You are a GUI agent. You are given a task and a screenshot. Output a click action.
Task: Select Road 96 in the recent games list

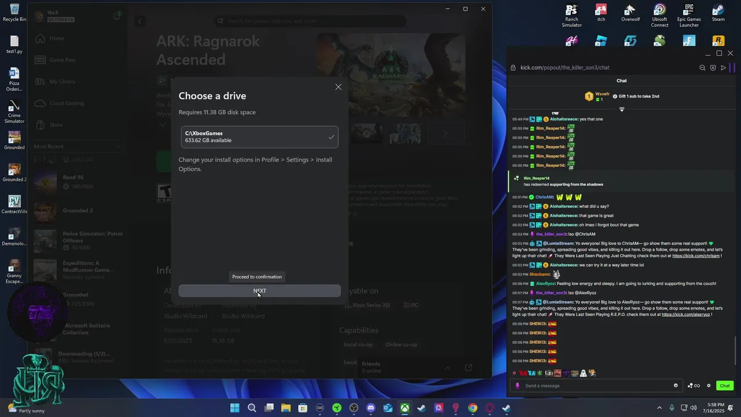tap(78, 182)
